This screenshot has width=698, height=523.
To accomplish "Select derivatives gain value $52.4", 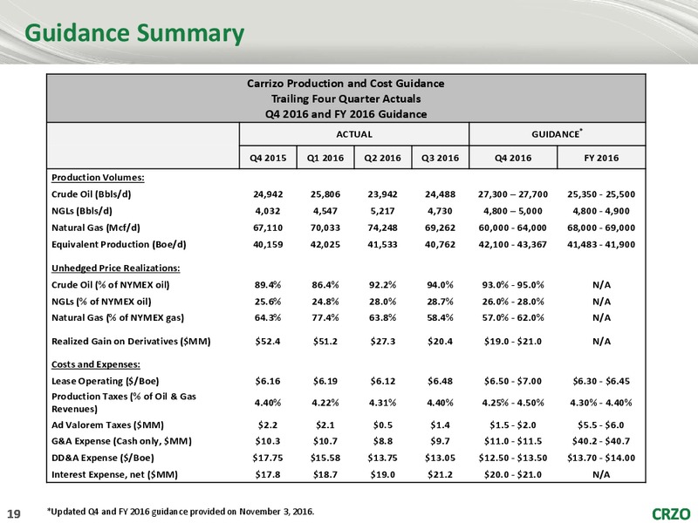I will click(x=268, y=342).
